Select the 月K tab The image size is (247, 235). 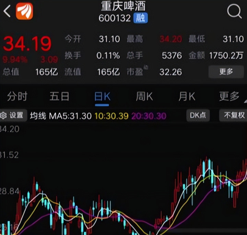point(187,96)
